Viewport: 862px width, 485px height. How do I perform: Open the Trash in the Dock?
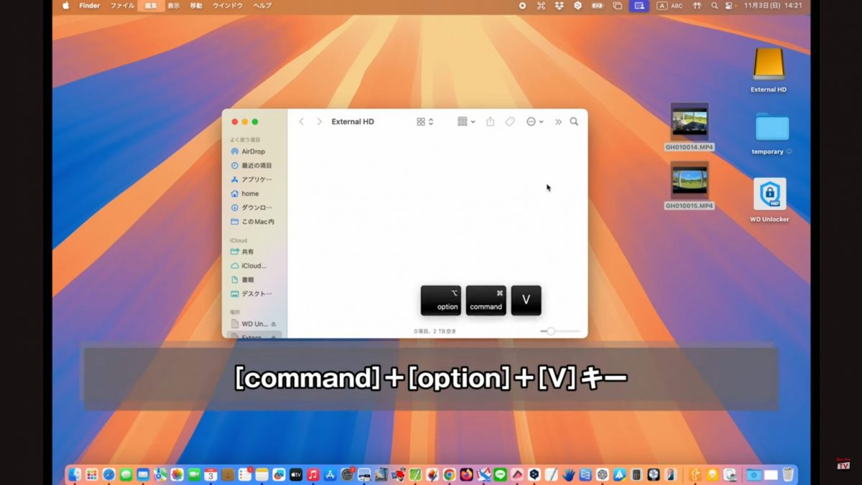788,474
